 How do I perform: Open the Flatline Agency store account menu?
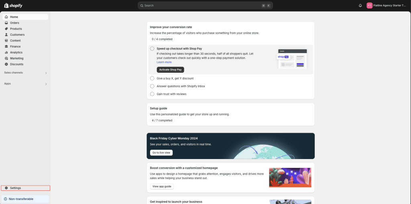[387, 6]
